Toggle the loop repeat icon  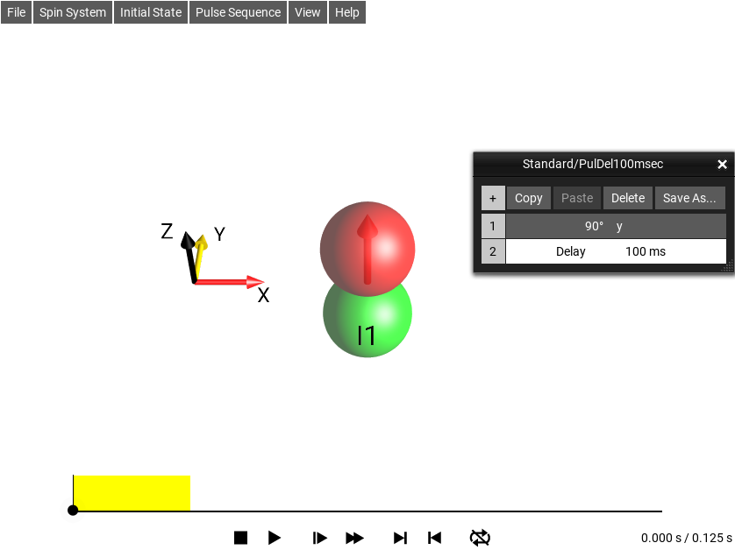[480, 538]
